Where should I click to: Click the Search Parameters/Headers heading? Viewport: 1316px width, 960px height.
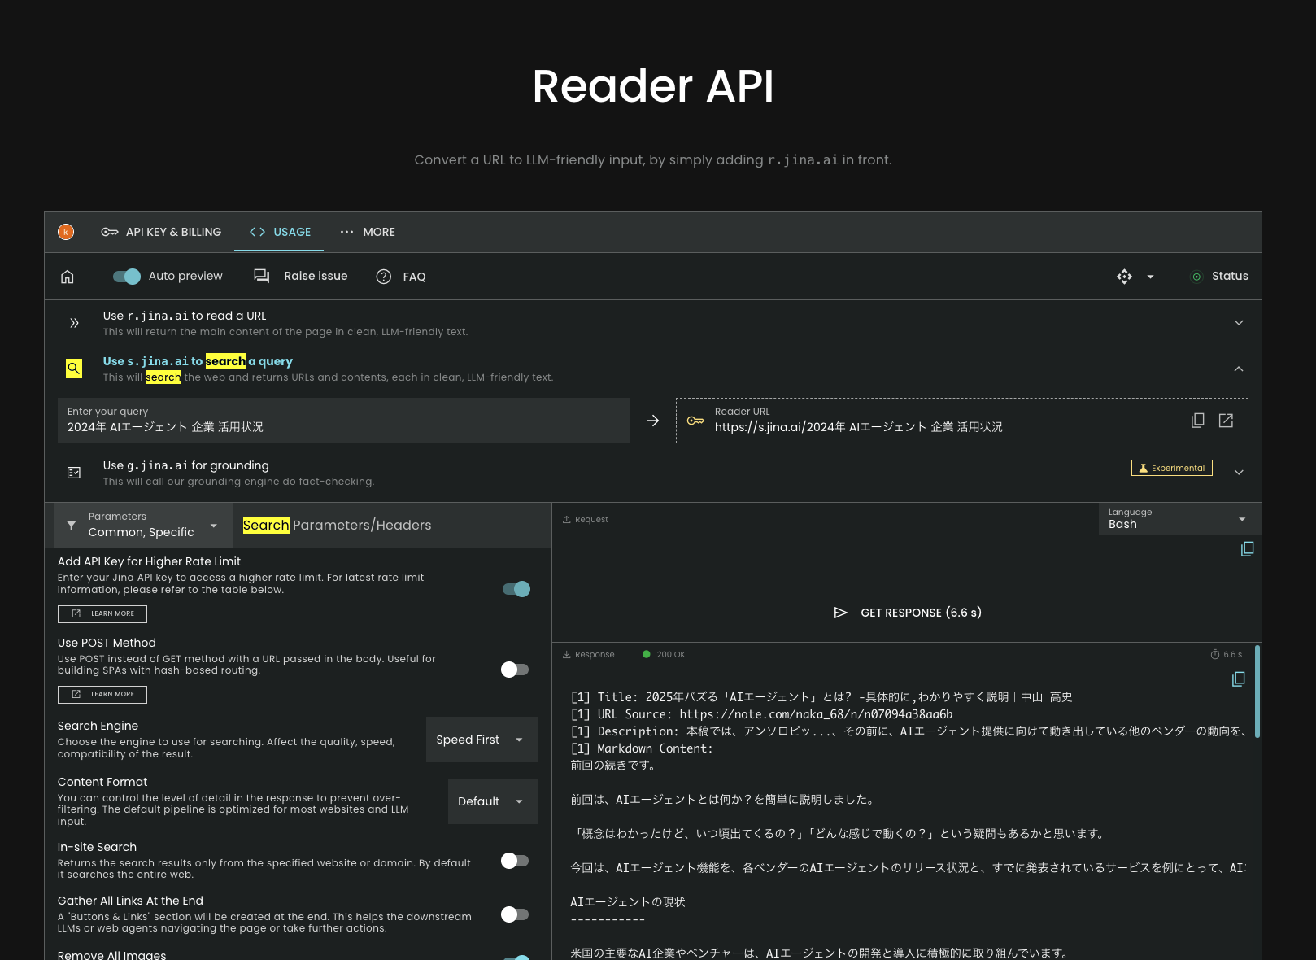[337, 526]
